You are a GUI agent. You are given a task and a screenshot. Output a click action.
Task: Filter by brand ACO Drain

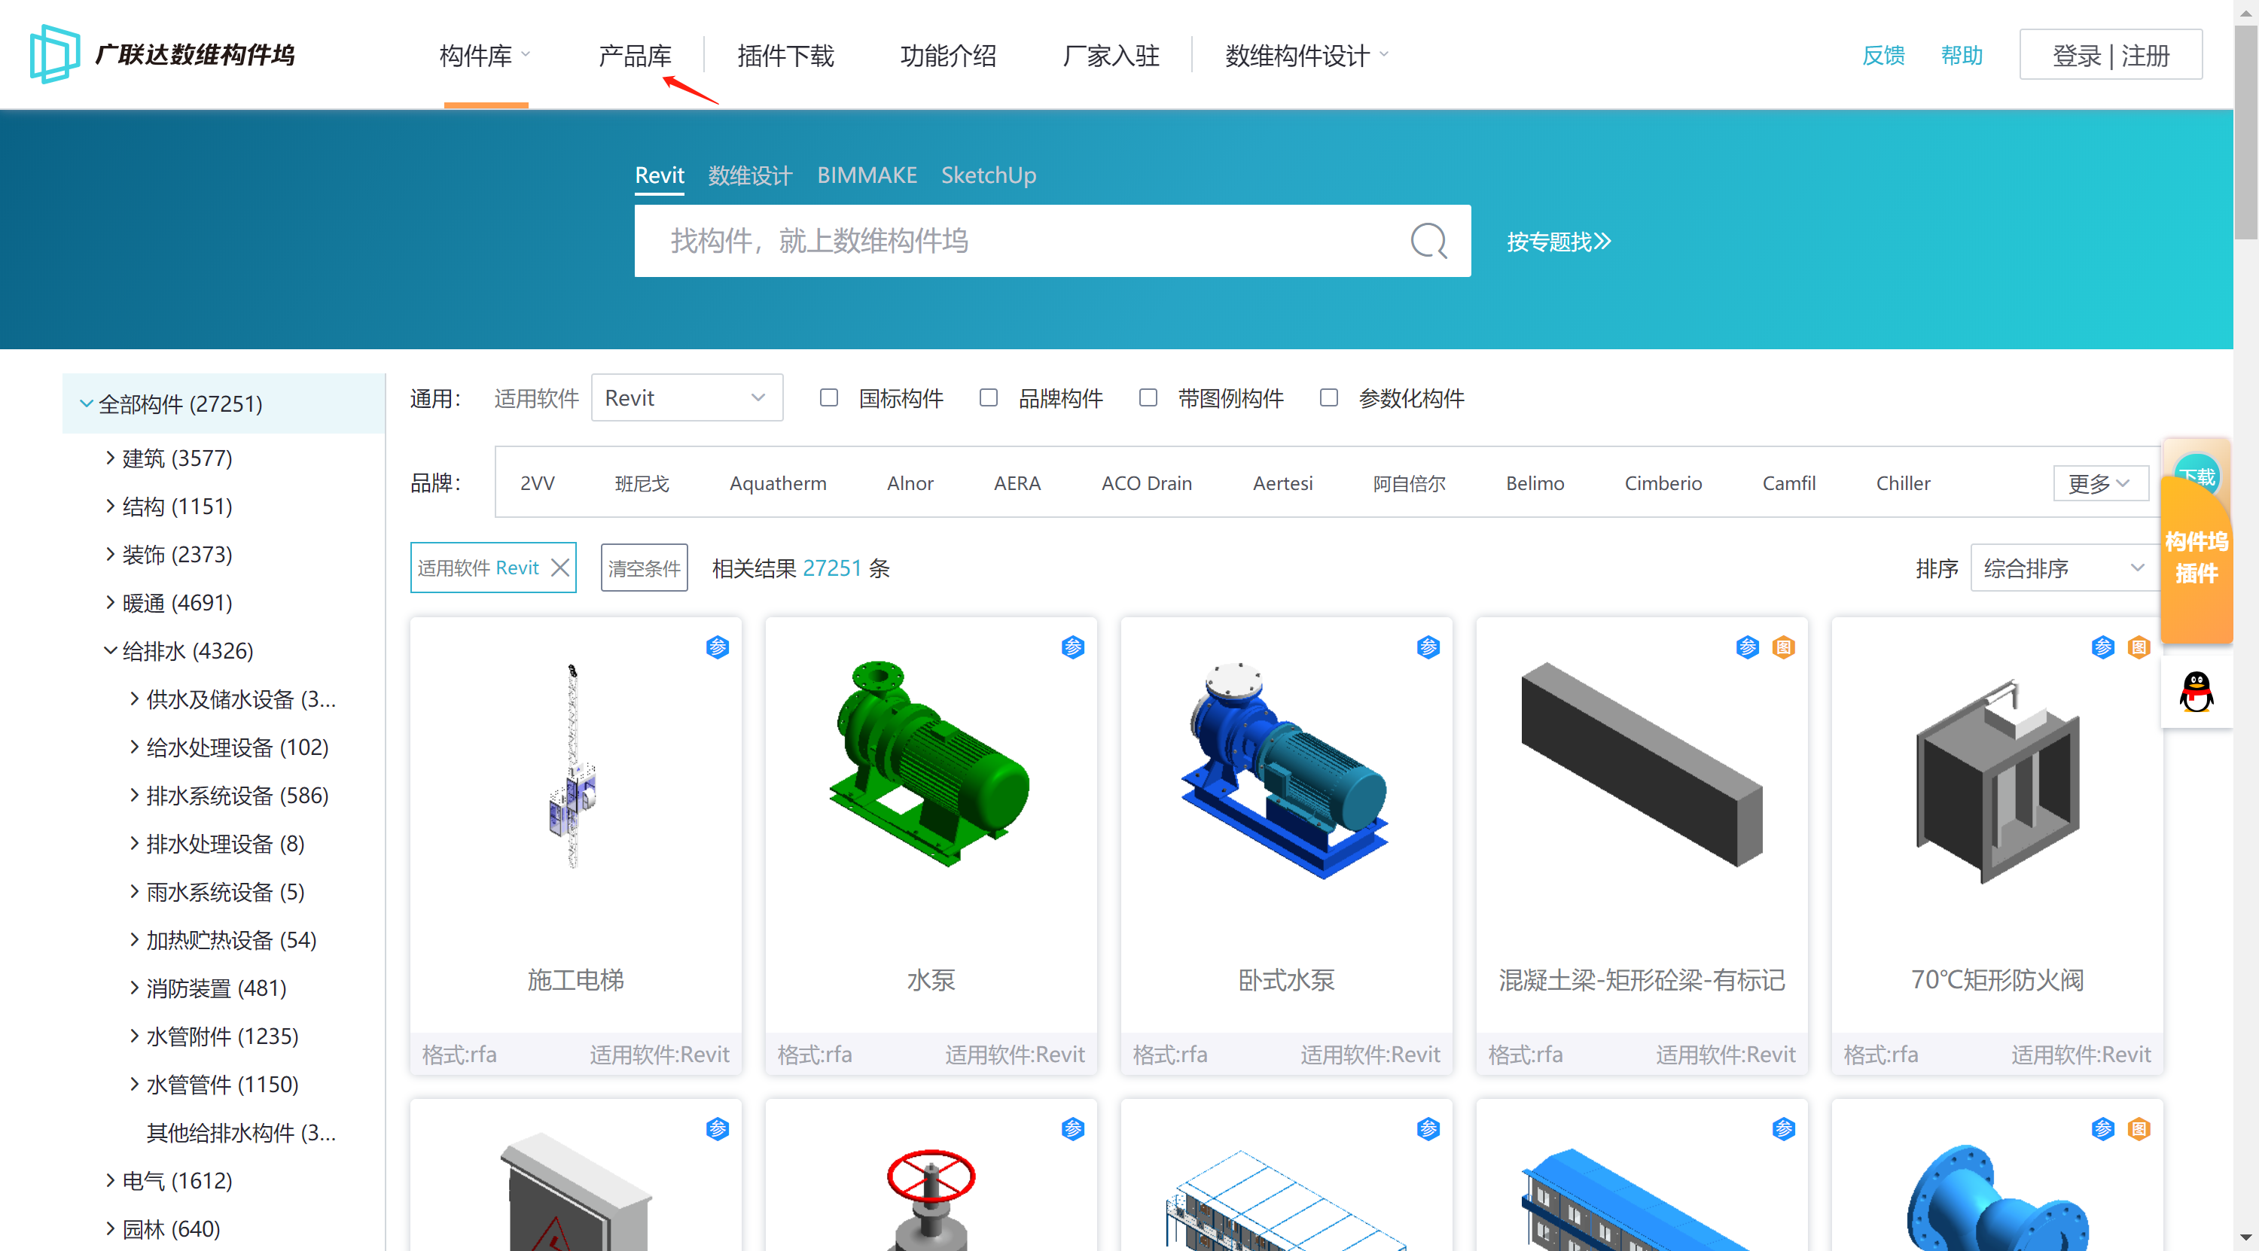pyautogui.click(x=1146, y=483)
